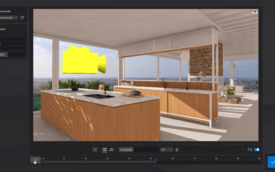Jump to the 2s mark on timeline
Image resolution: width=275 pixels, height=172 pixels.
(86, 160)
